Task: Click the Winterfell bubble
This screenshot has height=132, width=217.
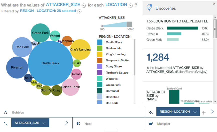Action: 55,36
